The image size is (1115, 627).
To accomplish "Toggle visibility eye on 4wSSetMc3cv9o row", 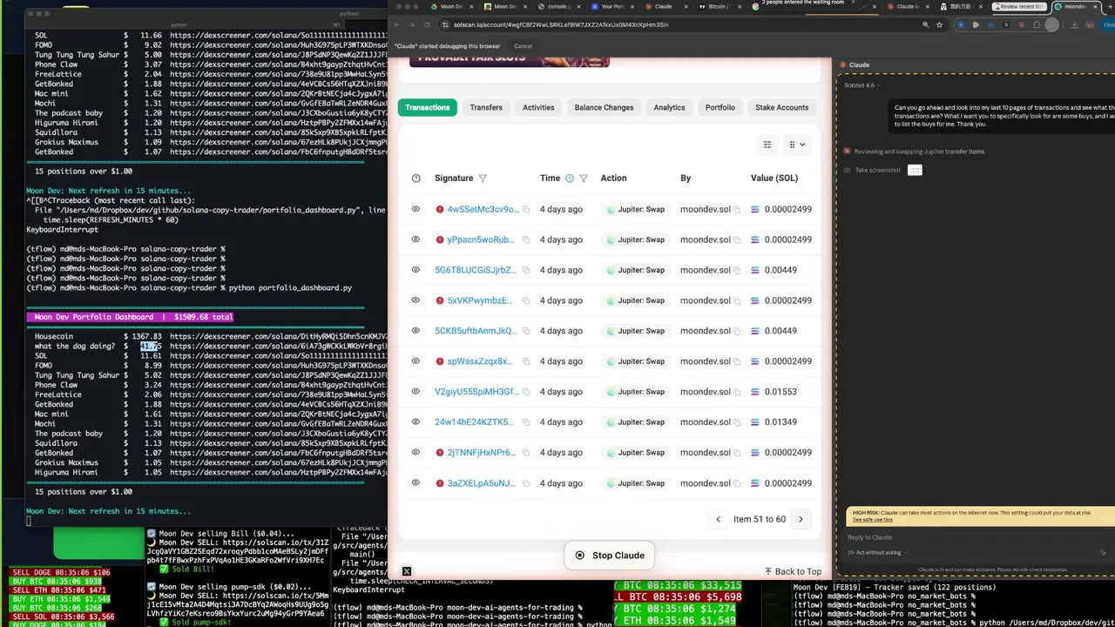I will tap(416, 209).
